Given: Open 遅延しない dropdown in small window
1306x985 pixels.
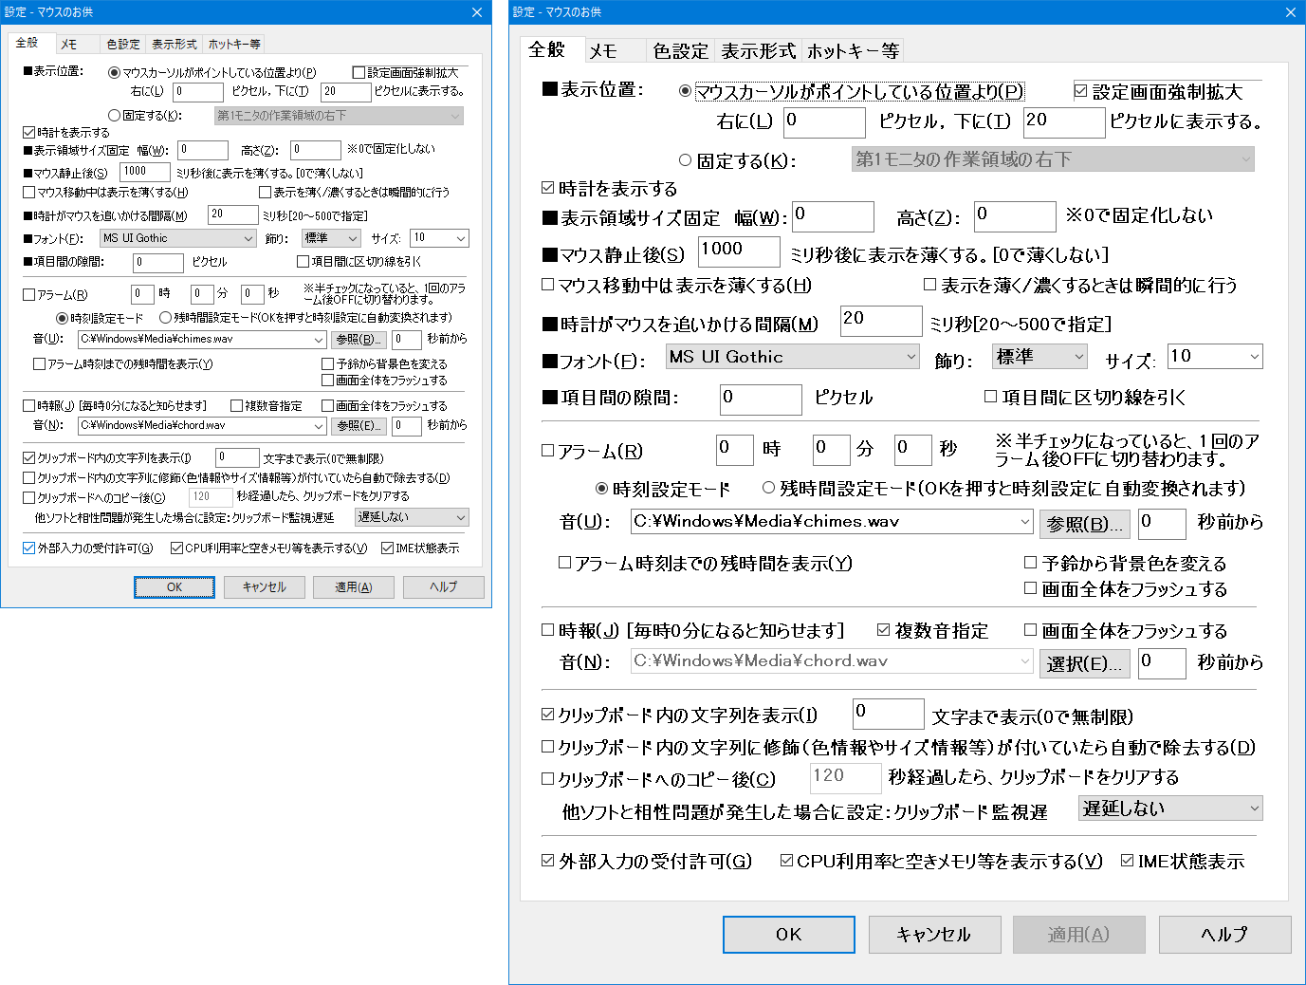Looking at the screenshot, I should pos(412,517).
